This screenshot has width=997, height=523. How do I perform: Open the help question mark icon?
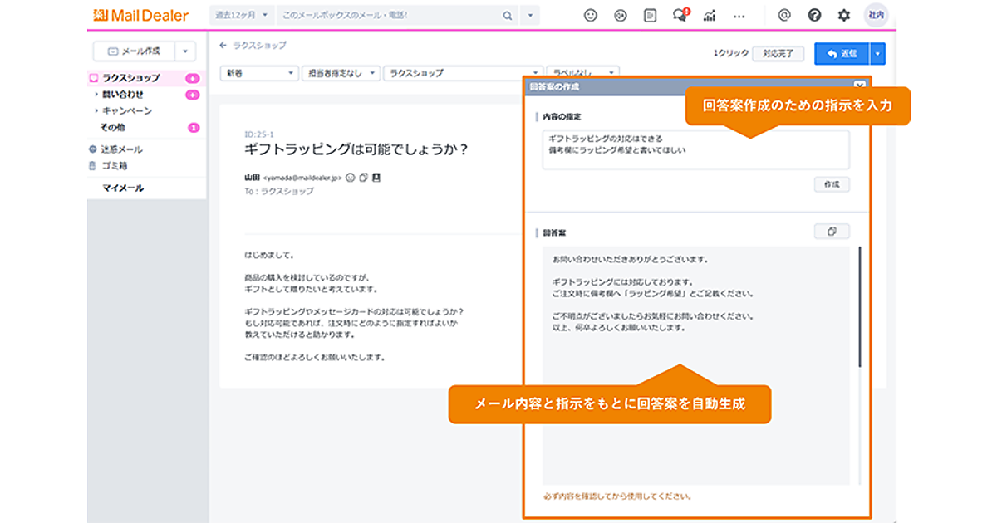coord(814,15)
